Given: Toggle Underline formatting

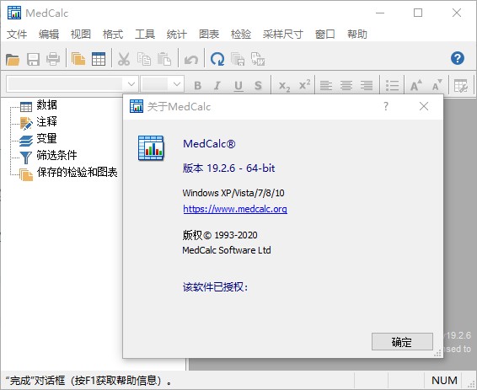Looking at the screenshot, I should coord(238,86).
